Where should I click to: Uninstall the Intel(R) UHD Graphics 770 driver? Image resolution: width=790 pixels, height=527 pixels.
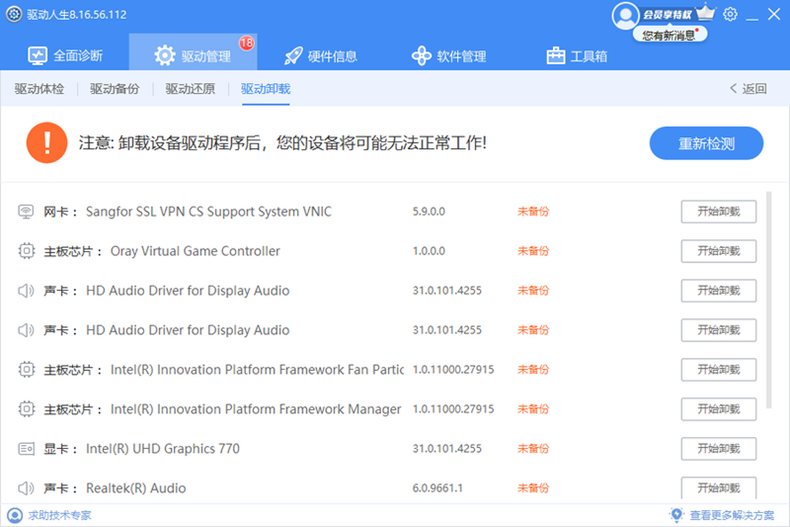pyautogui.click(x=718, y=449)
